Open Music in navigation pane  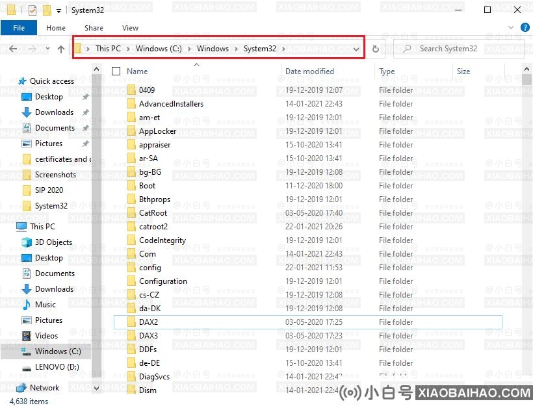[45, 305]
